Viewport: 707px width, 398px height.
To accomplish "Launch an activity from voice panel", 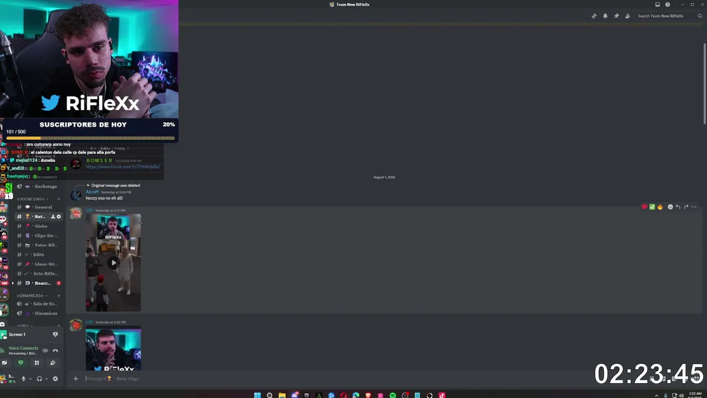I will click(x=36, y=363).
